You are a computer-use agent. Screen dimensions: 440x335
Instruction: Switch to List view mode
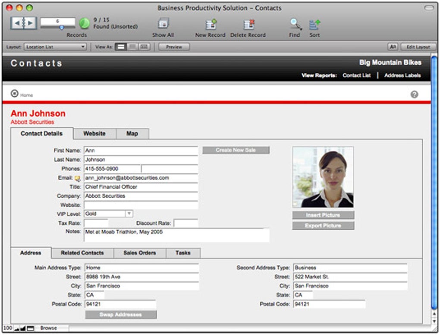click(133, 47)
